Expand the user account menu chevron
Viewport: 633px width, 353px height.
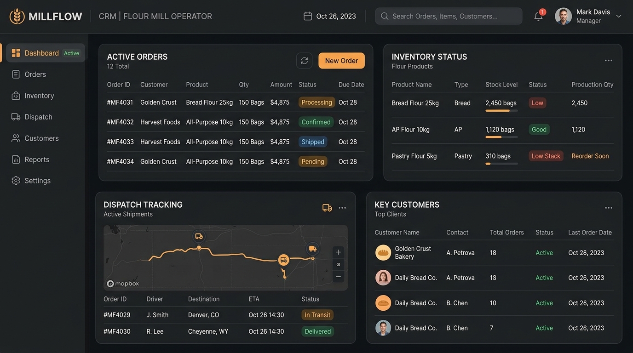coord(619,16)
